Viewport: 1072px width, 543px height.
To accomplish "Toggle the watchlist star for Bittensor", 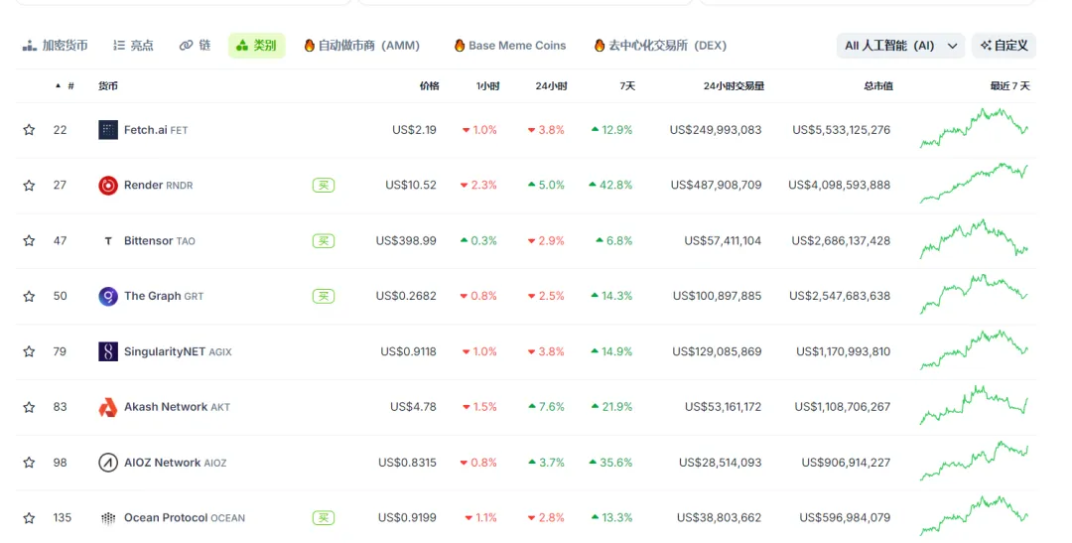I will [29, 241].
